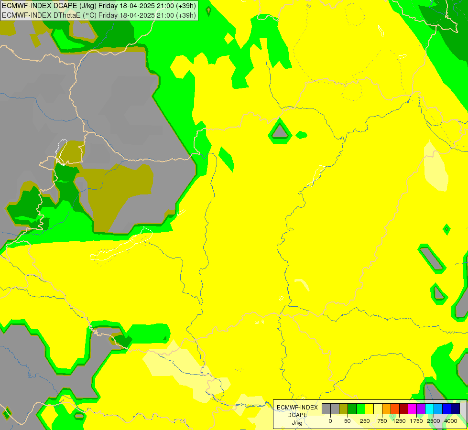Click the legend value 1250
468x430 pixels.
399,421
